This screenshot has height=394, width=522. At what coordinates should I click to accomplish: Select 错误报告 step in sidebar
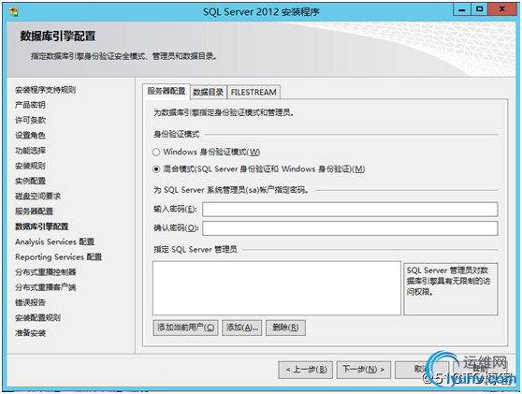[x=30, y=302]
